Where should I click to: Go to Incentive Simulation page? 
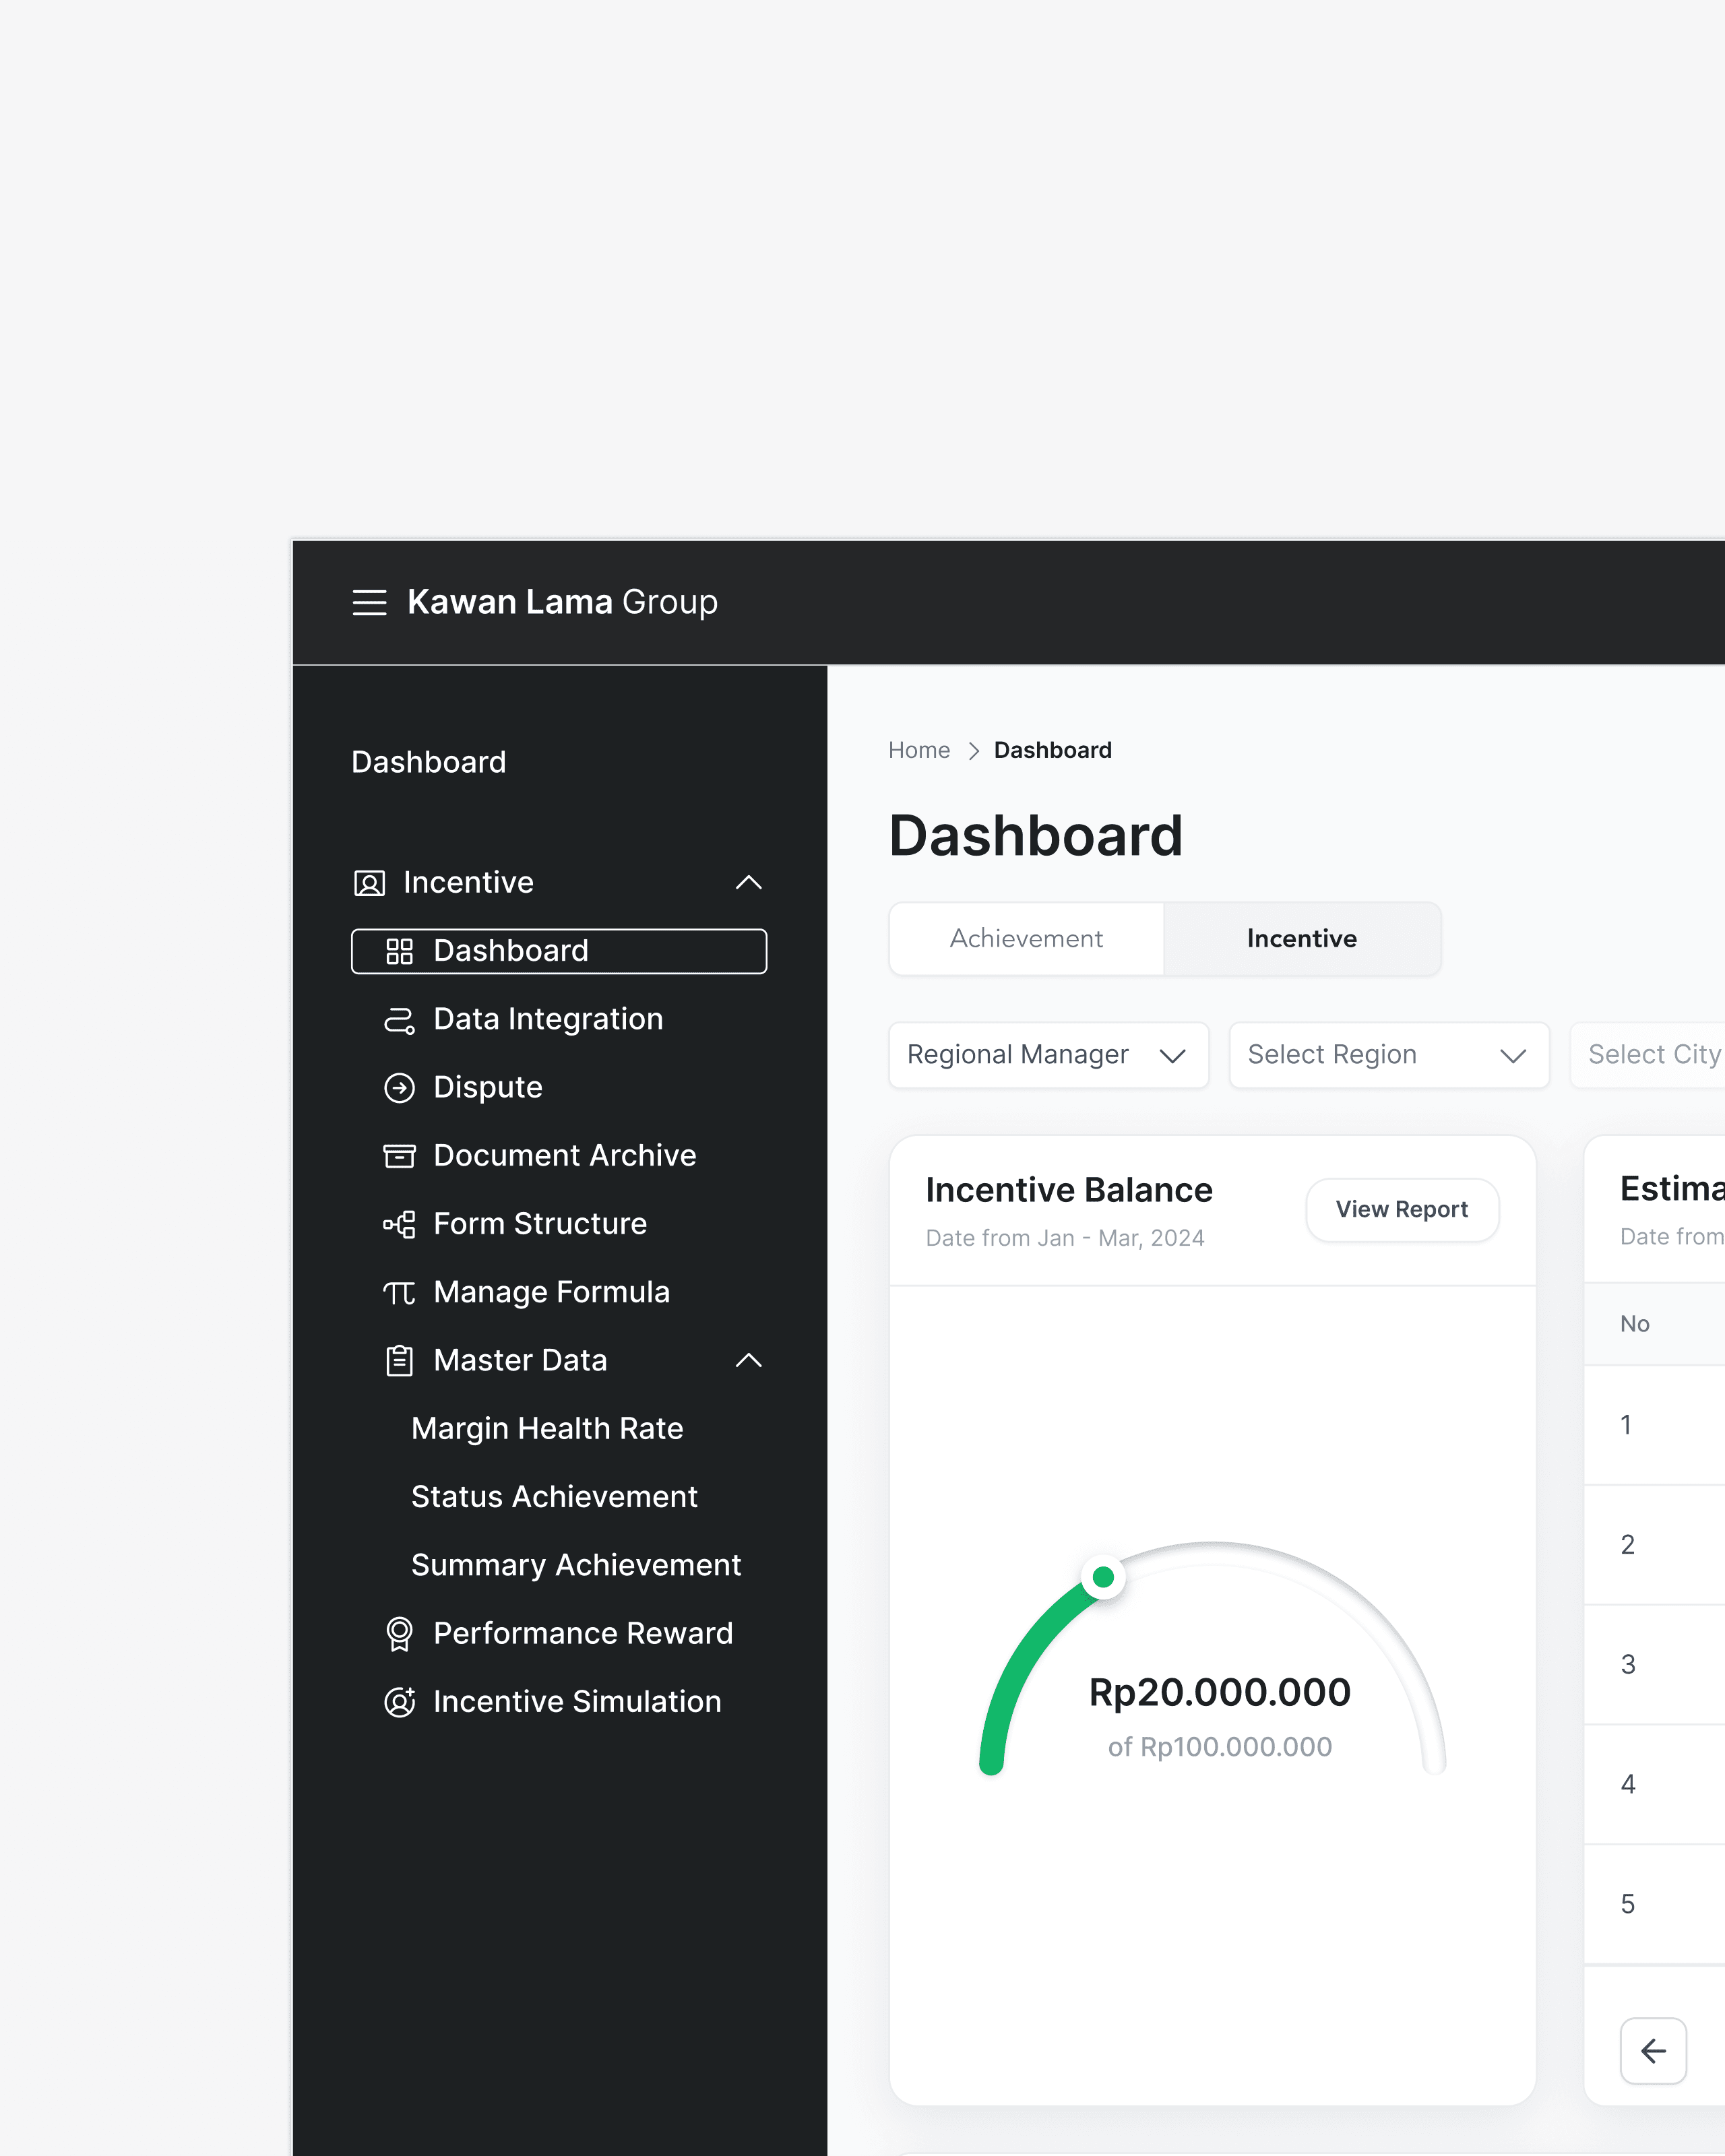pyautogui.click(x=577, y=1702)
